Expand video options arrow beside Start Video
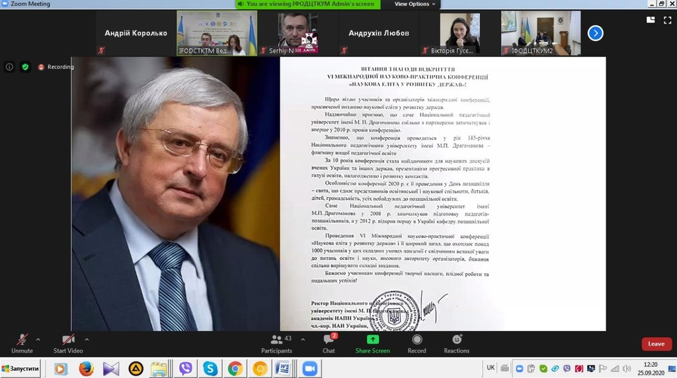The width and height of the screenshot is (677, 378). (x=87, y=340)
